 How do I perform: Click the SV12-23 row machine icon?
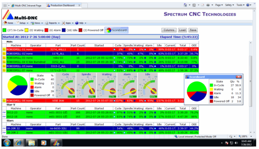[4, 112]
